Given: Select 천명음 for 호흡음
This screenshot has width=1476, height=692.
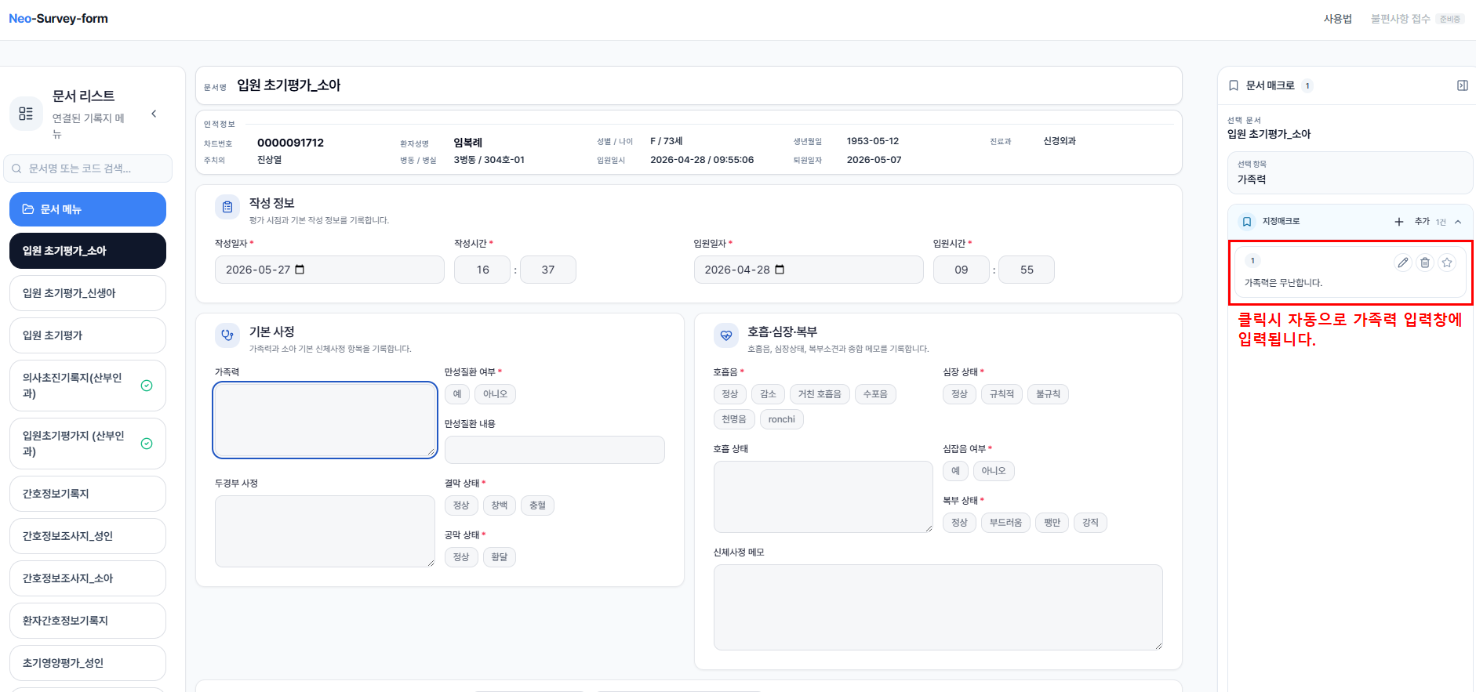Looking at the screenshot, I should (x=734, y=419).
